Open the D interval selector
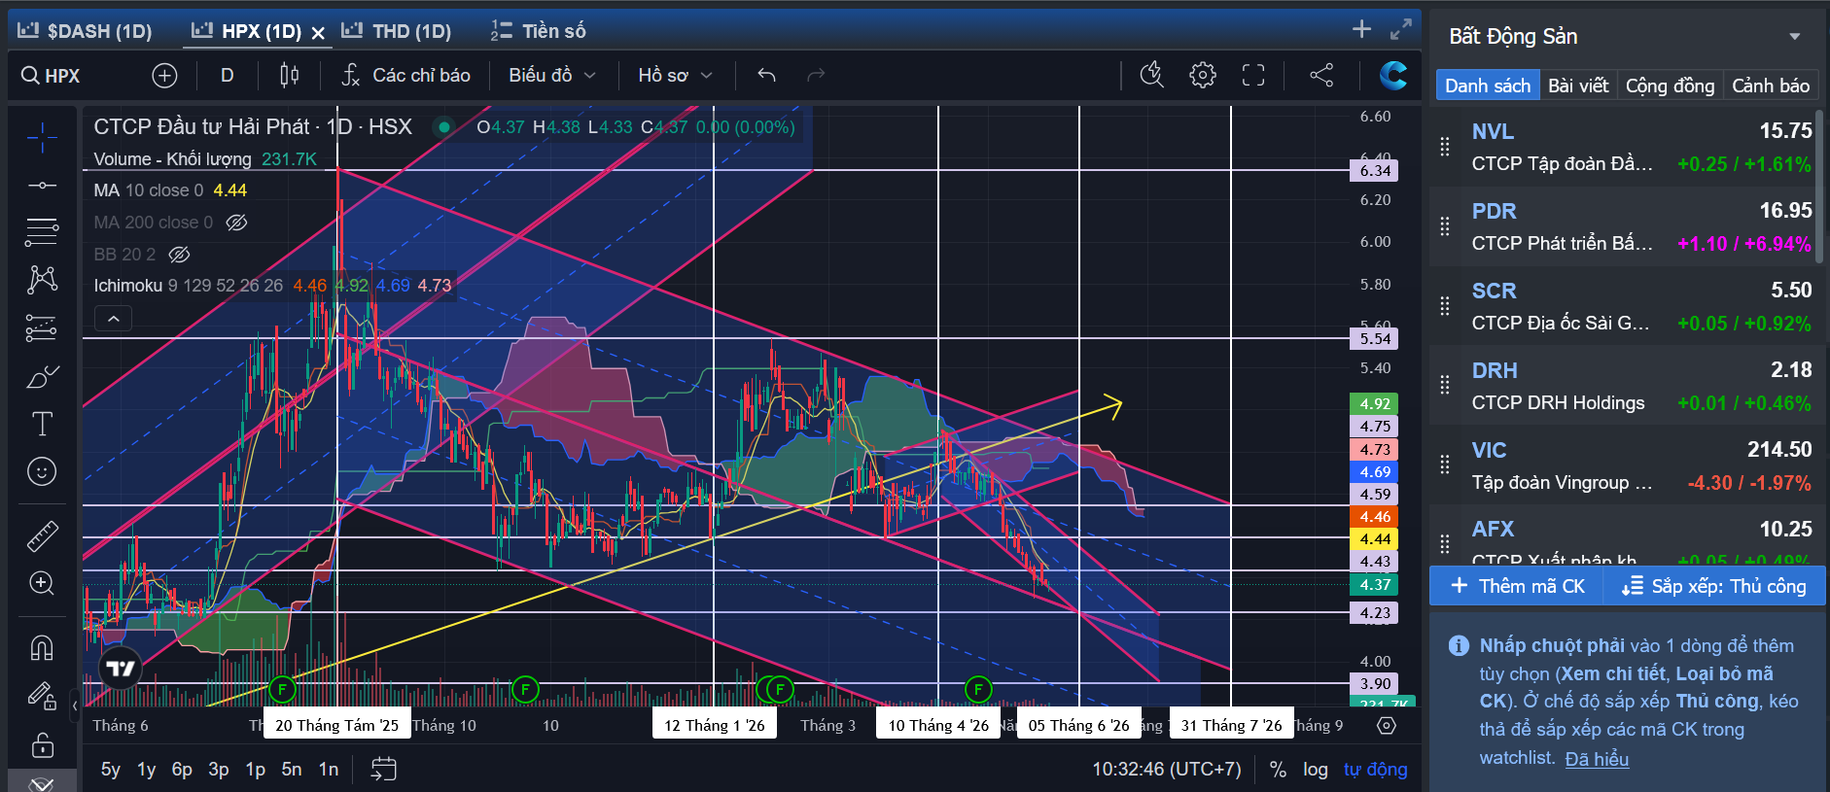The width and height of the screenshot is (1830, 792). click(227, 75)
